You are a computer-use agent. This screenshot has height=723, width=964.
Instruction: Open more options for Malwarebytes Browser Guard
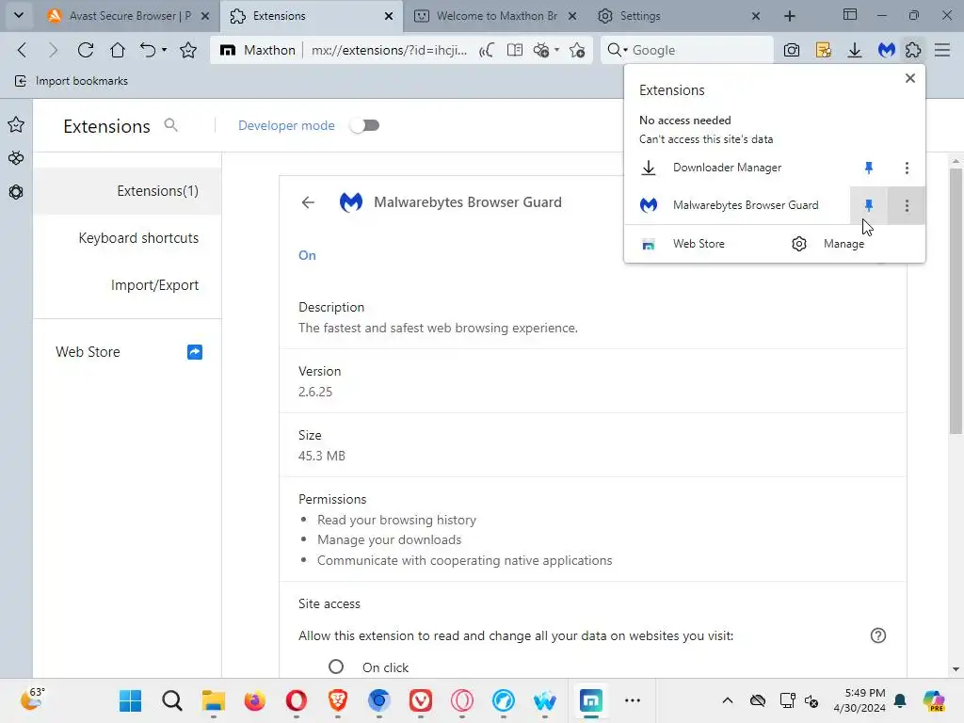coord(907,205)
